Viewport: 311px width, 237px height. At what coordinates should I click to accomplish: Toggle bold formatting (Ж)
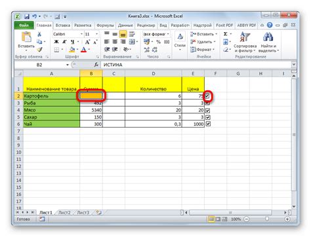coord(56,42)
